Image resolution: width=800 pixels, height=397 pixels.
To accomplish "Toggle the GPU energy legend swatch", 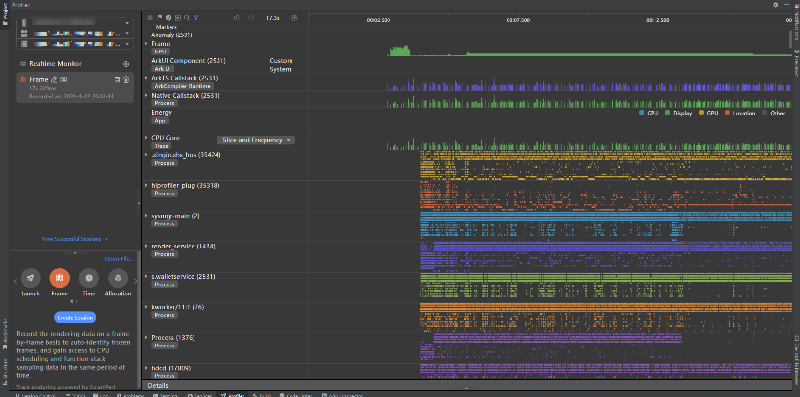I will click(x=701, y=113).
